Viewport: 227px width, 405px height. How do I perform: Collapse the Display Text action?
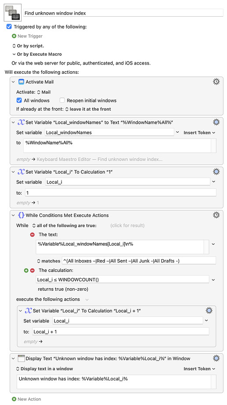(14, 358)
